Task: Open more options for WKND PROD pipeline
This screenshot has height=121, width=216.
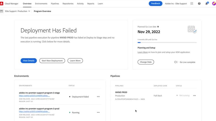Action: [x=194, y=95]
